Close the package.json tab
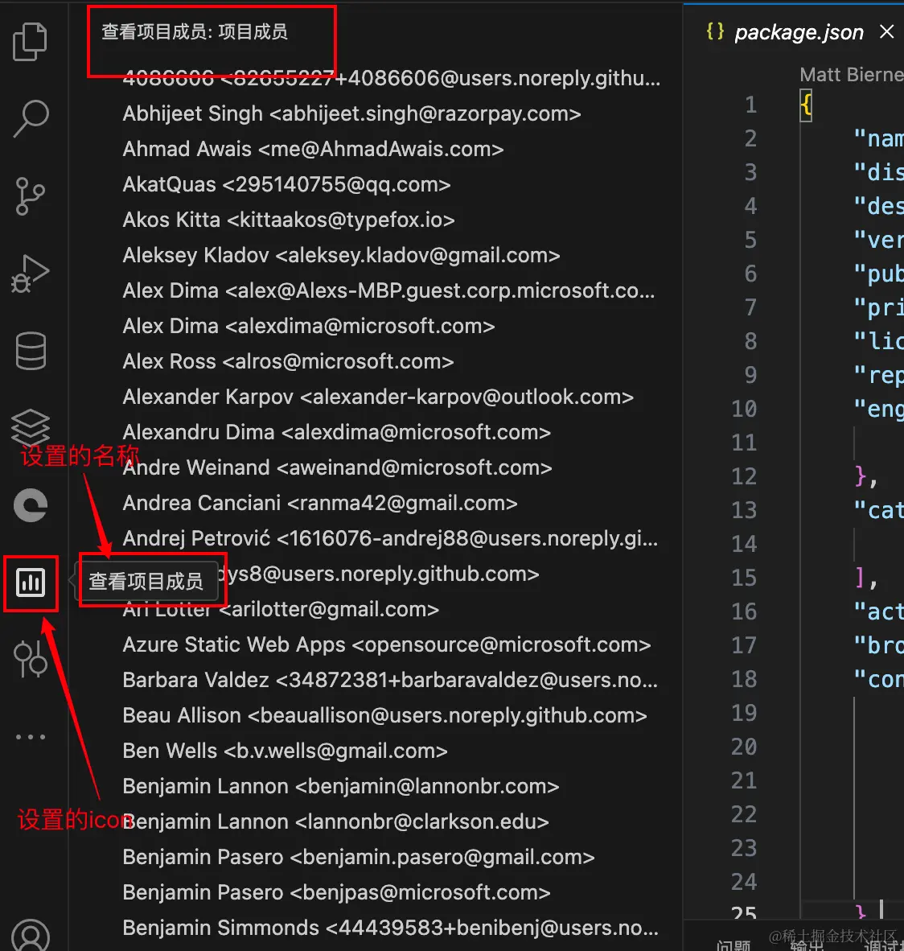The image size is (904, 951). coord(886,31)
